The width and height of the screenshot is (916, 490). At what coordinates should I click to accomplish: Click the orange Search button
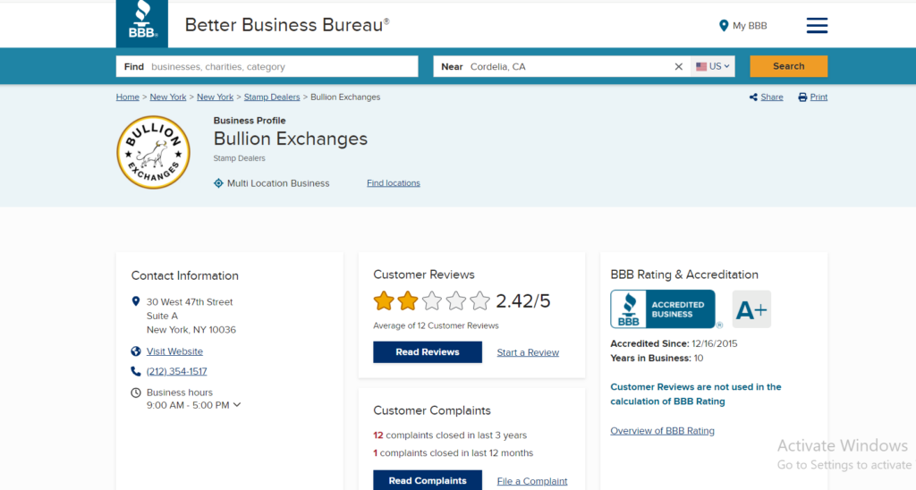coord(789,66)
